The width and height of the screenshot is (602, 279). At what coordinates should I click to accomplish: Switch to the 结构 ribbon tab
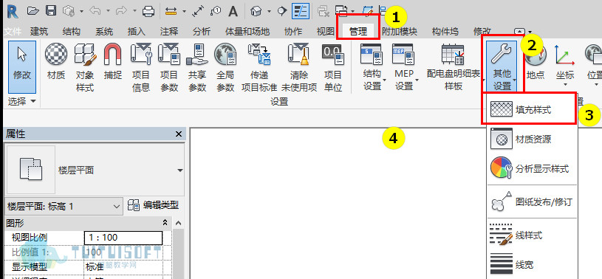tap(72, 32)
